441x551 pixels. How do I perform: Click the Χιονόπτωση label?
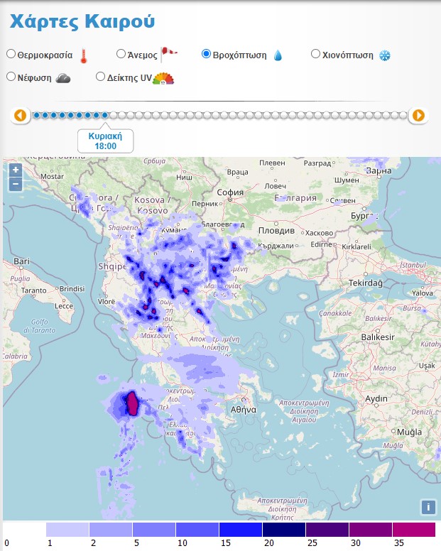coord(348,55)
